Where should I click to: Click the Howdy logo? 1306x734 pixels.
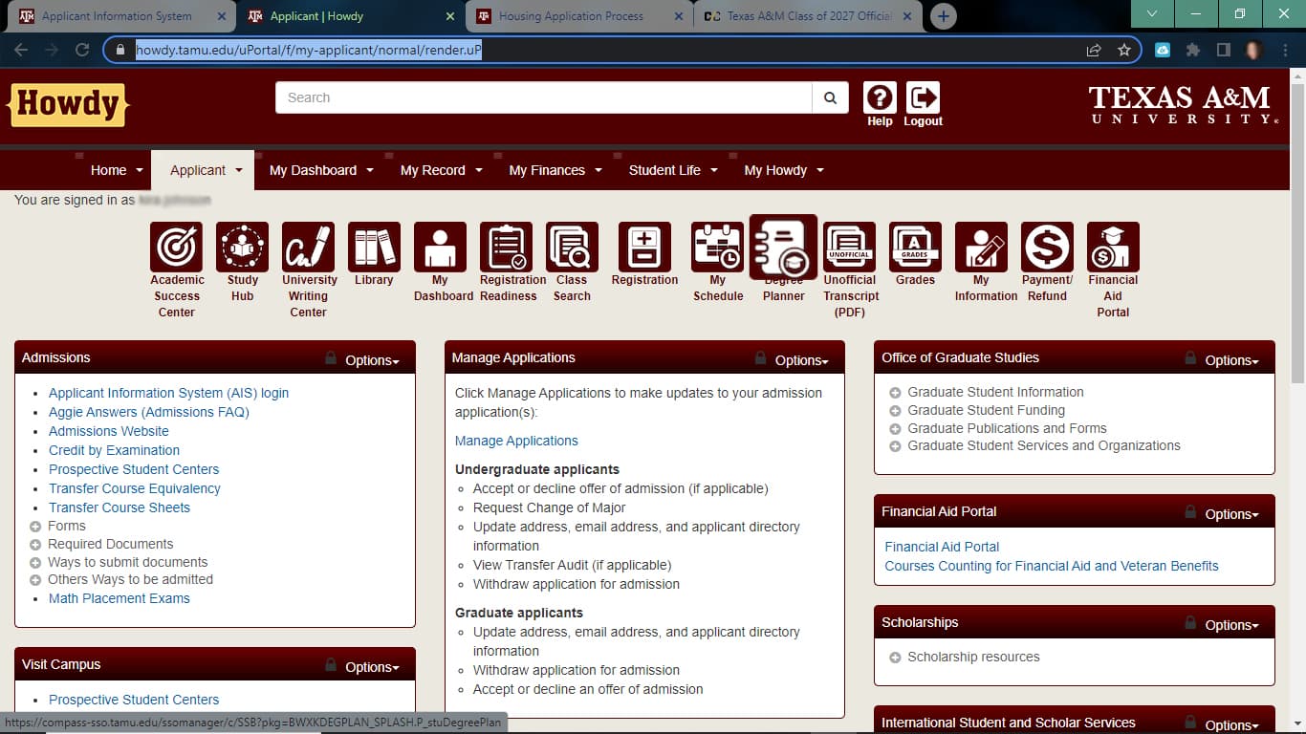pos(68,104)
